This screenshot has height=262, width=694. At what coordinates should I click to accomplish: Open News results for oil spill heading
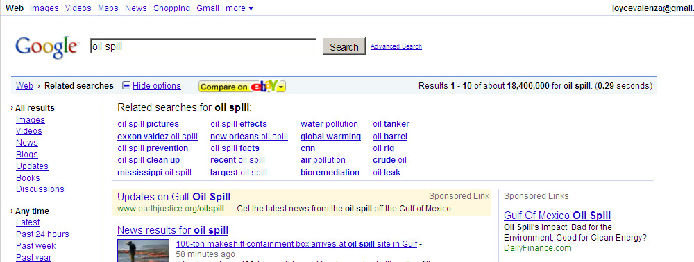[173, 229]
